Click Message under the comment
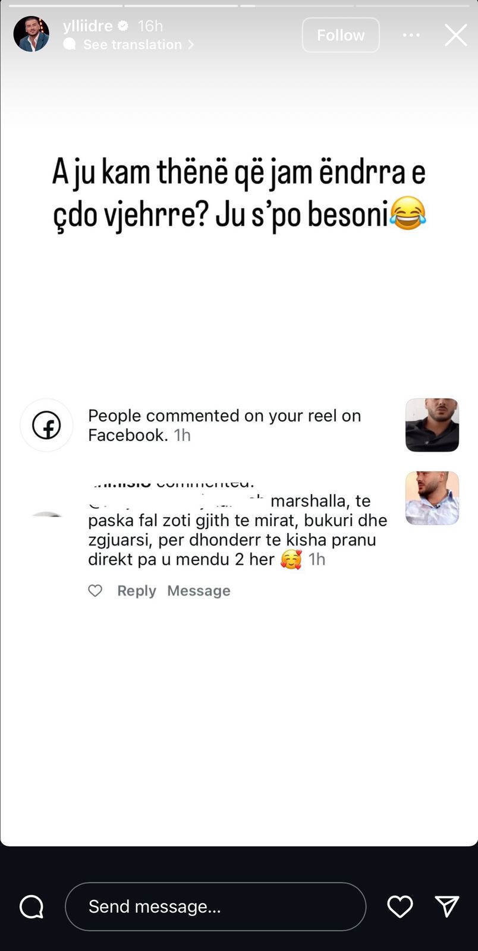Image resolution: width=478 pixels, height=951 pixels. [199, 591]
